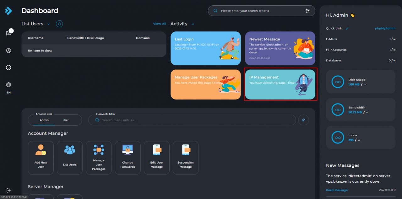Open the messages icon in sidebar
Image resolution: width=402 pixels, height=199 pixels.
coord(8,33)
